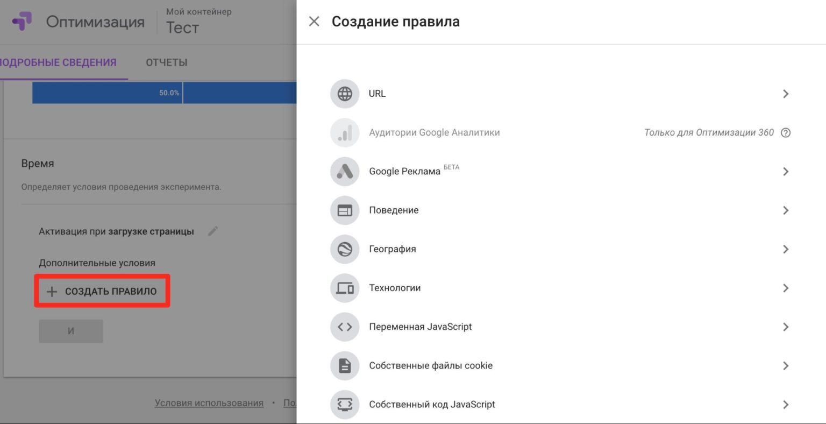The height and width of the screenshot is (424, 826).
Task: Select the Собственные файлы cookie document icon
Action: pos(345,365)
